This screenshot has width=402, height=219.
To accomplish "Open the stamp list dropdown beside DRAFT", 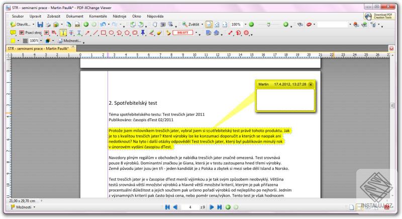I will pos(196,33).
